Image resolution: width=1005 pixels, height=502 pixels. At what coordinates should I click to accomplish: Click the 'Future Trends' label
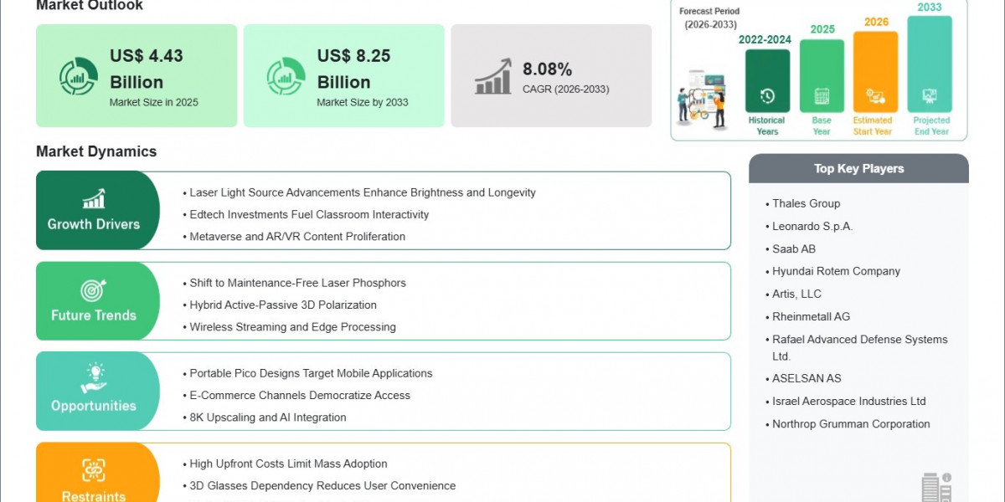click(x=94, y=315)
